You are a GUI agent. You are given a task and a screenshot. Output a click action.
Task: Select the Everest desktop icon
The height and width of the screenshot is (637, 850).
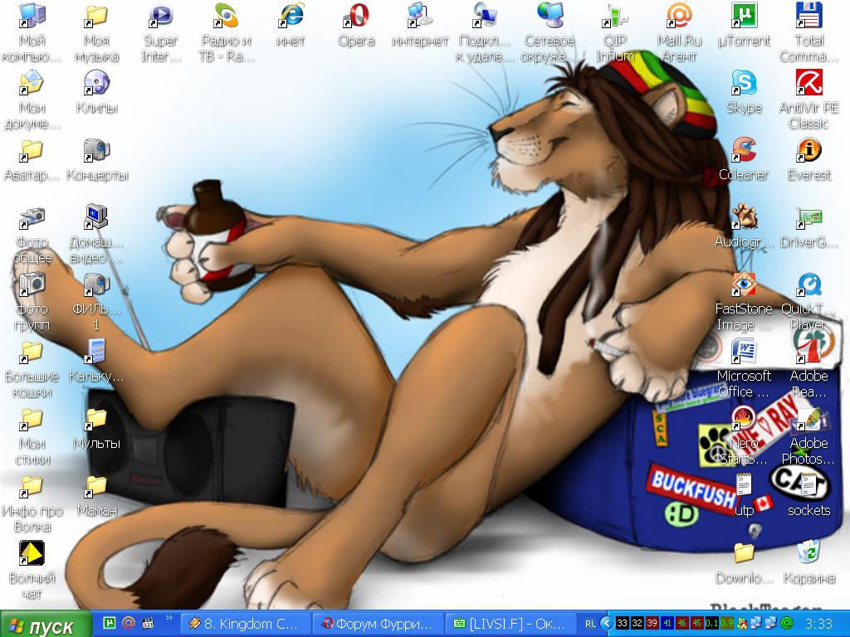808,151
